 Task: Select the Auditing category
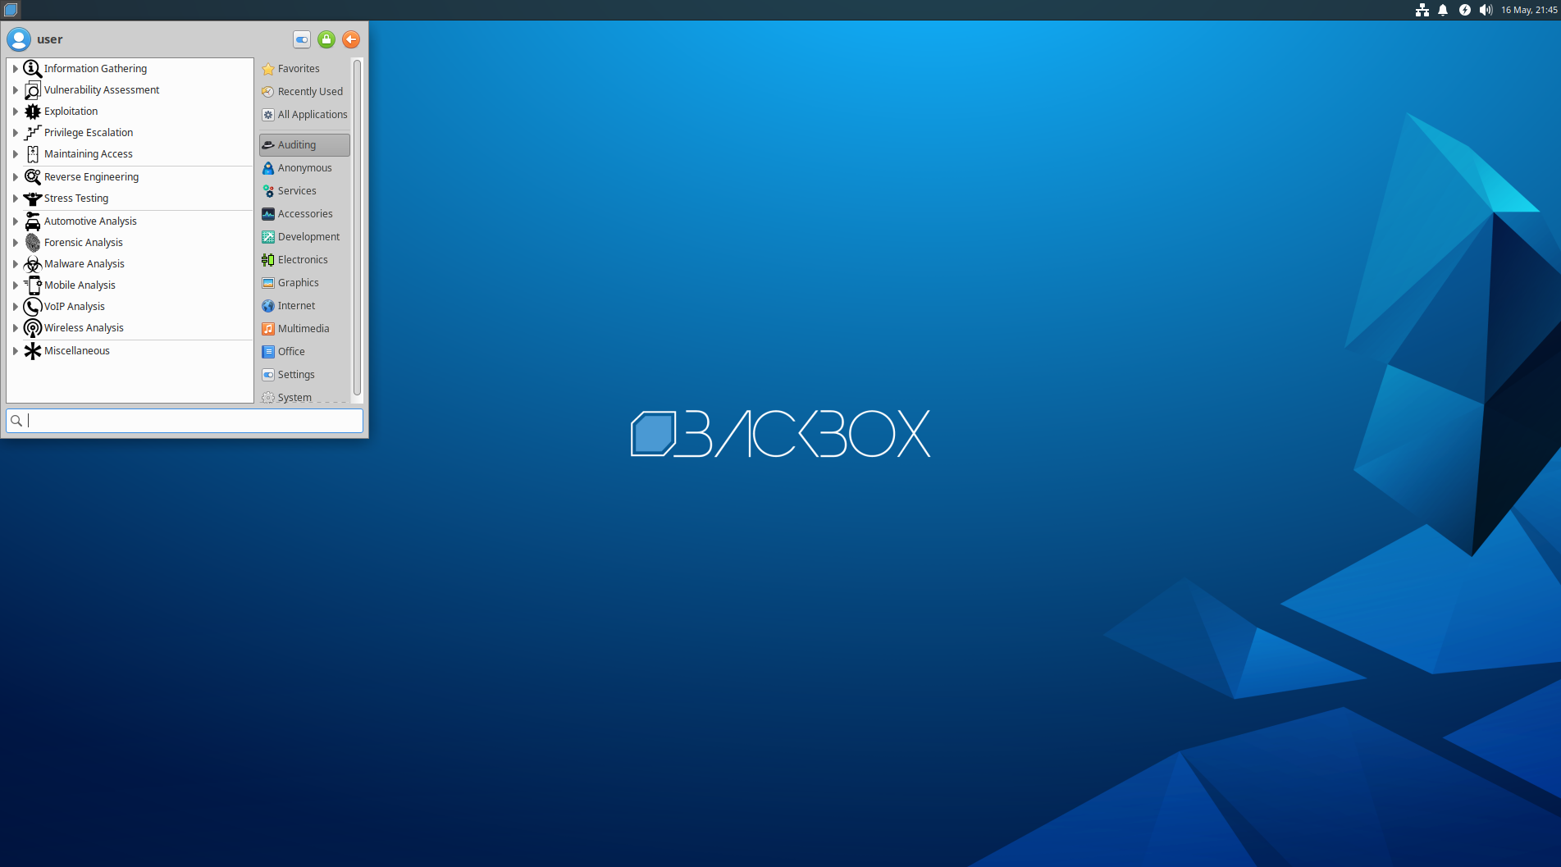304,145
